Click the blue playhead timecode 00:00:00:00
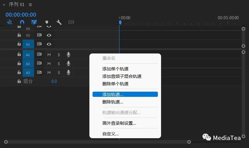Image resolution: width=249 pixels, height=148 pixels. pyautogui.click(x=21, y=15)
